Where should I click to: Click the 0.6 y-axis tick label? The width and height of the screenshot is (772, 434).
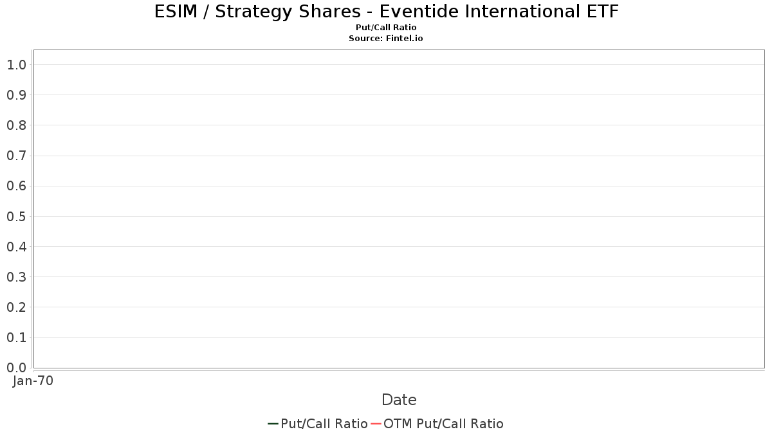[x=16, y=186]
